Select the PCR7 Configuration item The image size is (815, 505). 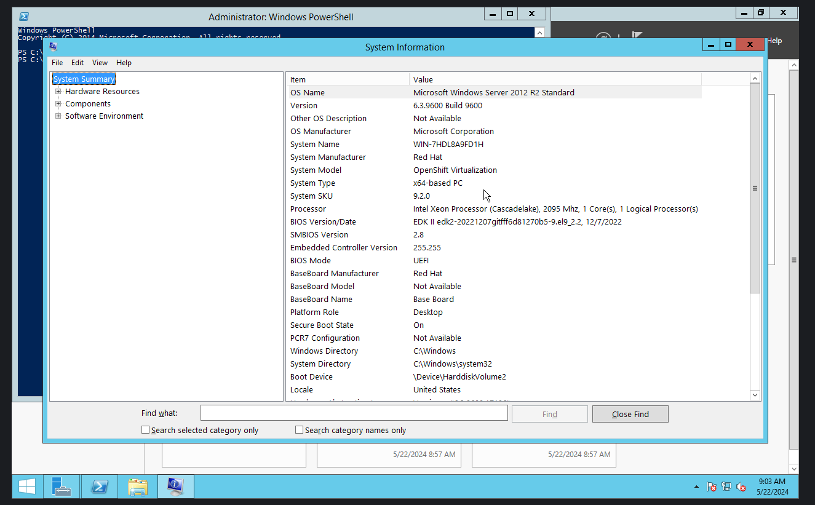pos(325,338)
